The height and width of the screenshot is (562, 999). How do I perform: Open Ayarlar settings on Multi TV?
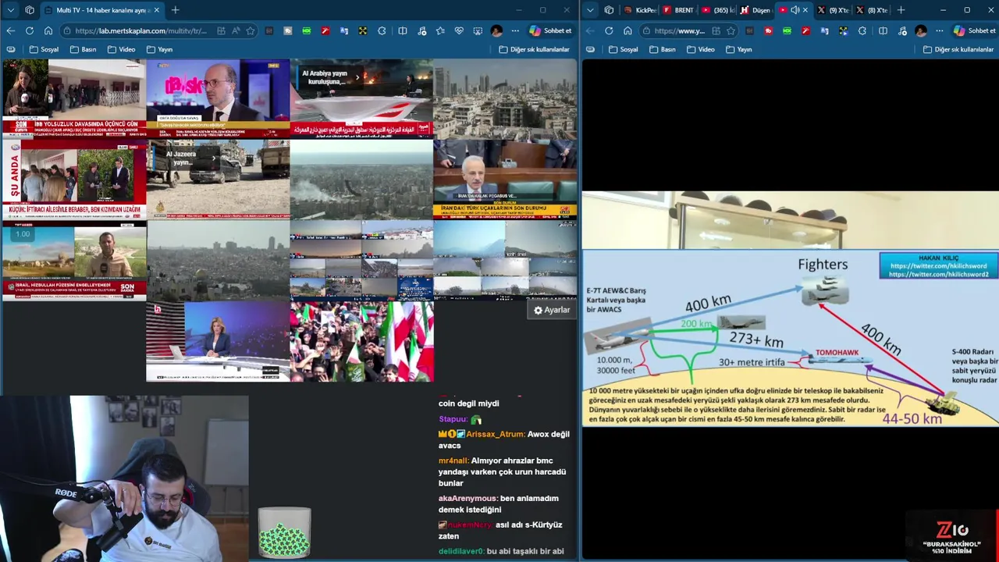click(552, 310)
